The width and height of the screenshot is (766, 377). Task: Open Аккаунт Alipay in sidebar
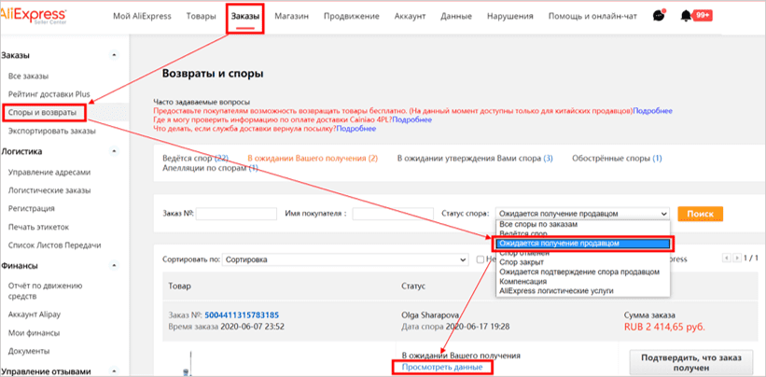pos(35,314)
